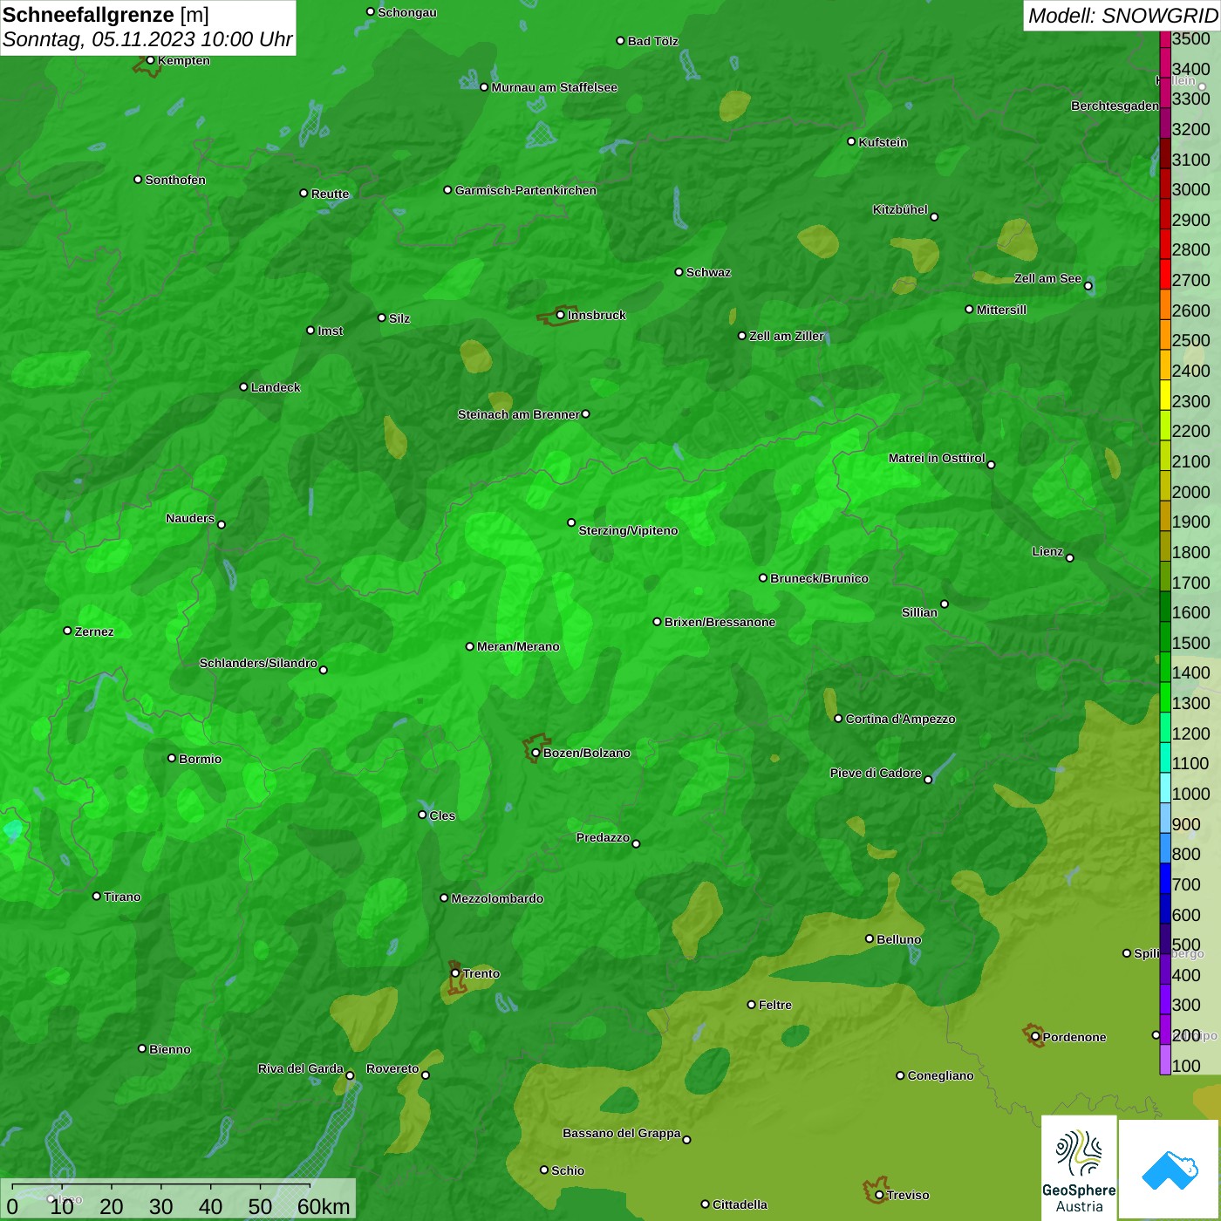Click the Cittadella label

point(740,1204)
